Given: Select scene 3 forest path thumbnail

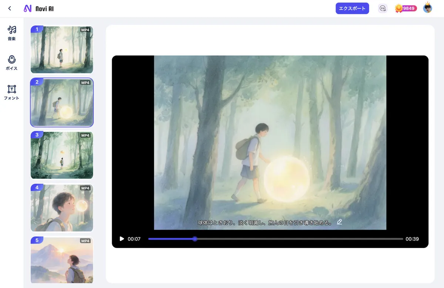Looking at the screenshot, I should pyautogui.click(x=62, y=155).
